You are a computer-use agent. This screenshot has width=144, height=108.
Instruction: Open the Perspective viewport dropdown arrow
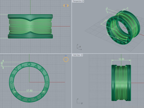[83, 1]
